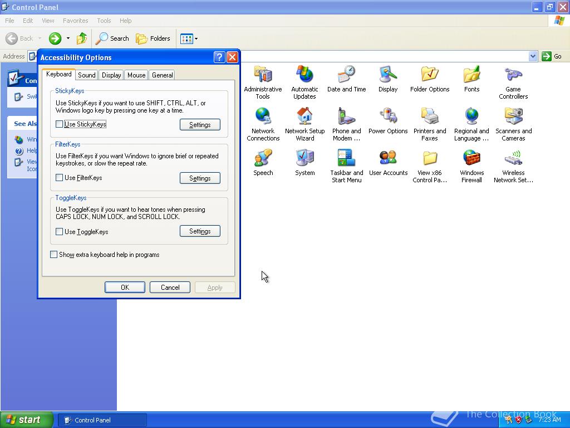The height and width of the screenshot is (428, 570).
Task: Select Control Panel taskbar button
Action: [x=102, y=420]
